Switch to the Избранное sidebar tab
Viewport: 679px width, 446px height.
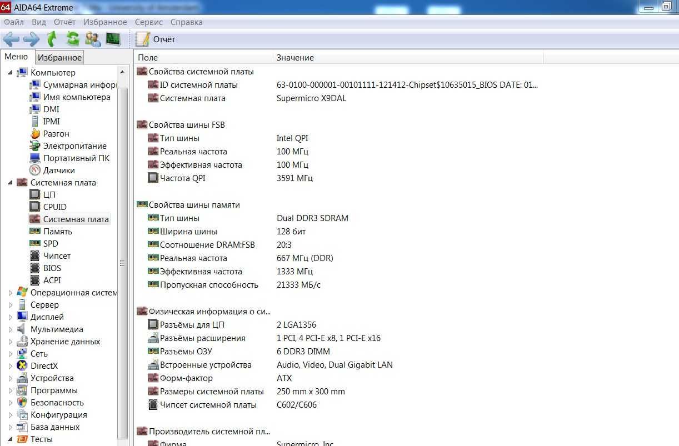[59, 58]
